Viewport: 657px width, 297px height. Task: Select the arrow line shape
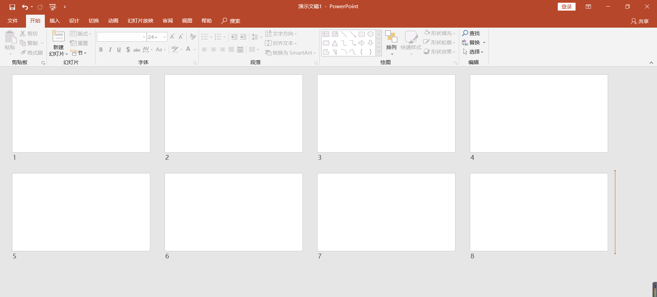(x=353, y=34)
